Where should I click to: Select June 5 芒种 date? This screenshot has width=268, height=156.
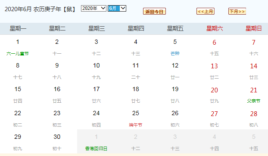click(175, 47)
